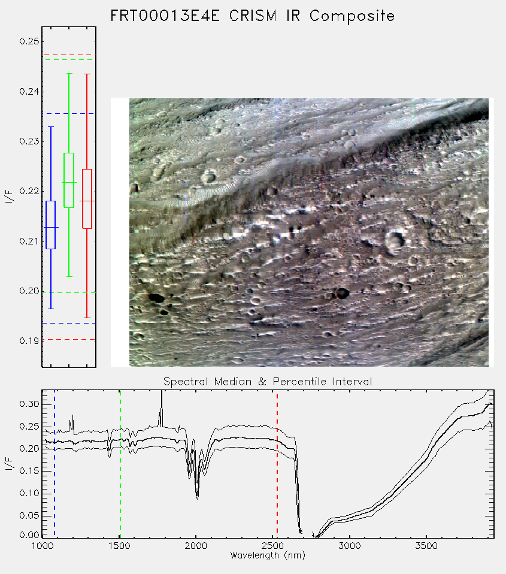506x574 pixels.
Task: Click the FRT00013E4E CRISM IR Composite title
Action: [x=253, y=16]
